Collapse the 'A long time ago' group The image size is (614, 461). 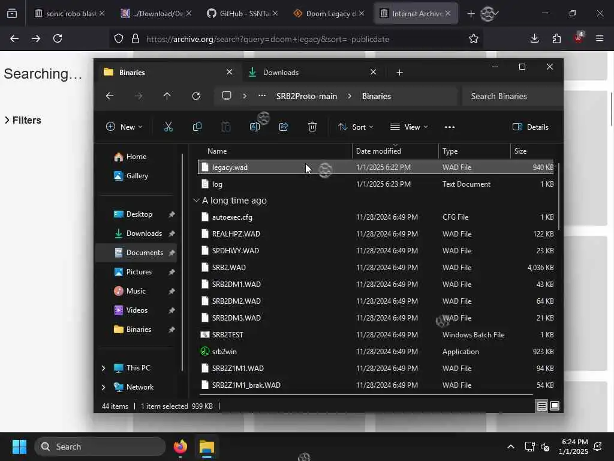[x=196, y=200]
